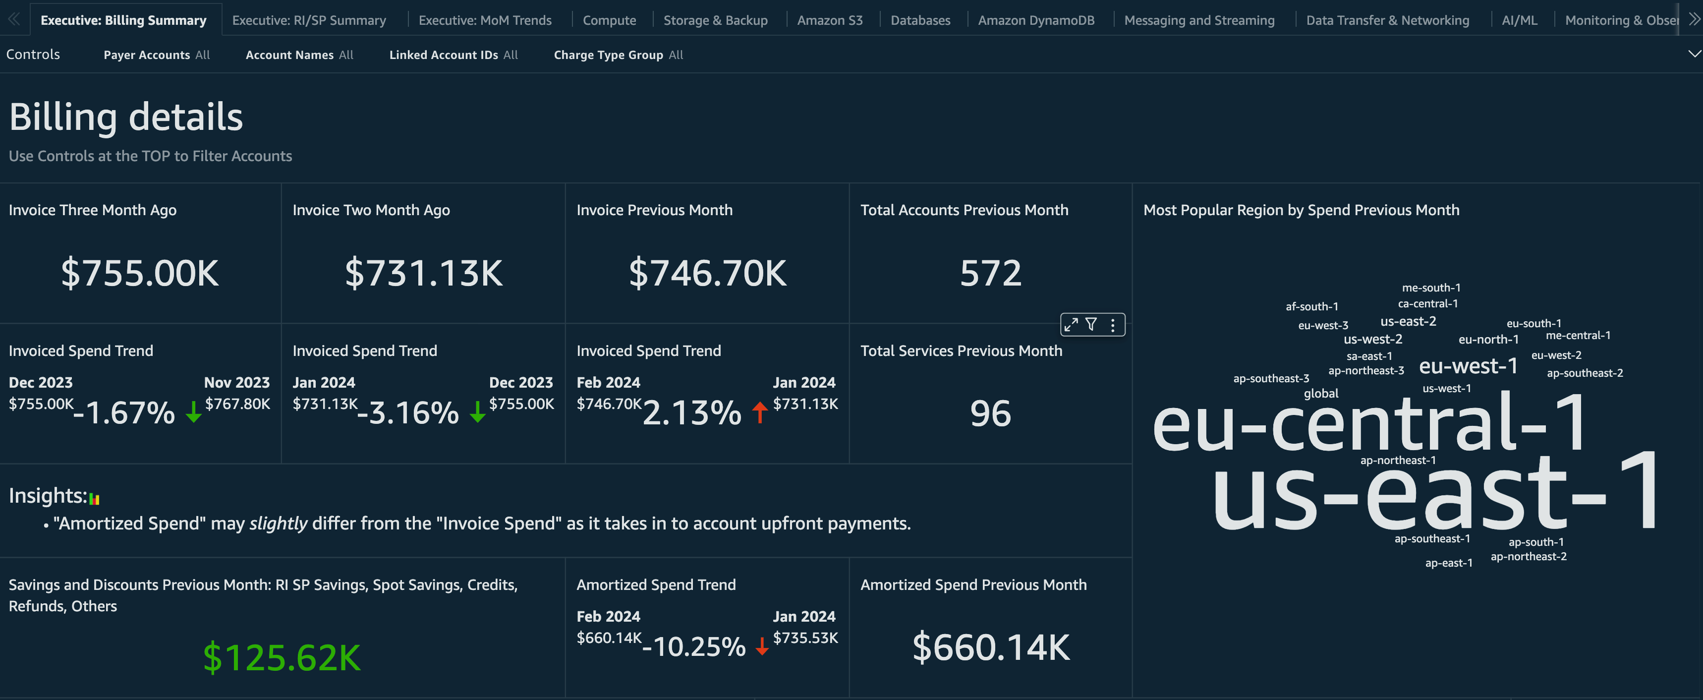Click green down arrow beside -1.67%
Viewport: 1703px width, 700px height.
pyautogui.click(x=193, y=412)
